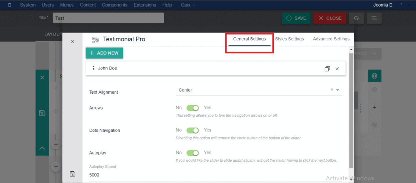The image size is (416, 183).
Task: Click the Joomla icon at top-left of menu bar
Action: tap(10, 5)
